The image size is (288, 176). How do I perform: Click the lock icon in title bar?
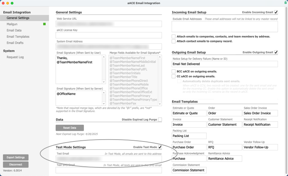point(286,2)
